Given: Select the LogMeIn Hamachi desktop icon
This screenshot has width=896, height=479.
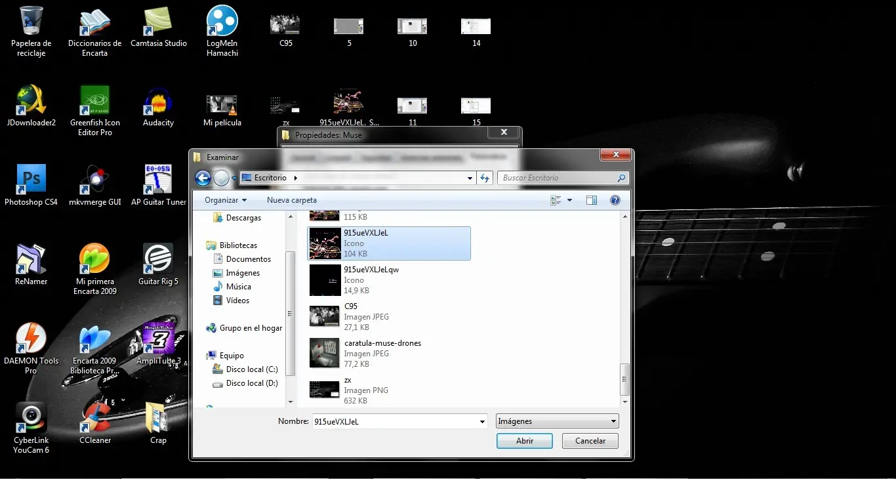Looking at the screenshot, I should (x=222, y=31).
